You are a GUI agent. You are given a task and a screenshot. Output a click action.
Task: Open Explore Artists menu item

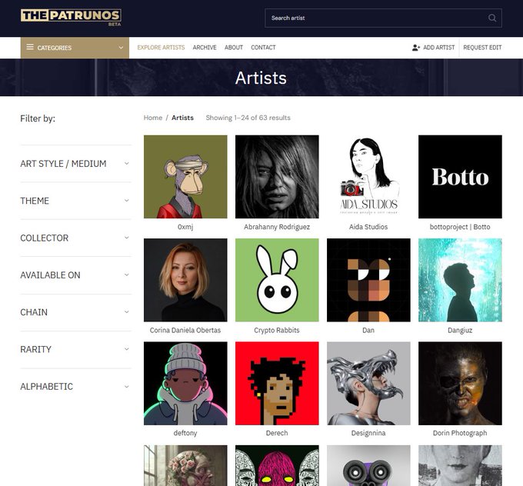tap(161, 48)
